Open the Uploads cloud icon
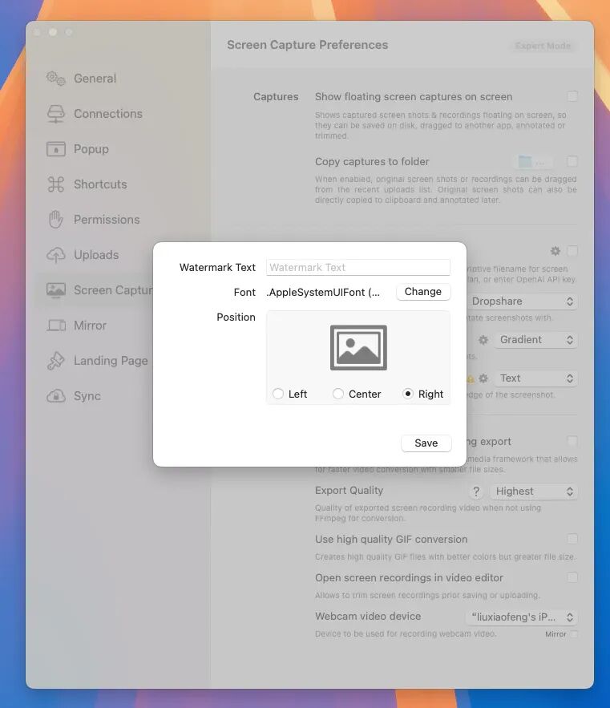610x708 pixels. 56,255
